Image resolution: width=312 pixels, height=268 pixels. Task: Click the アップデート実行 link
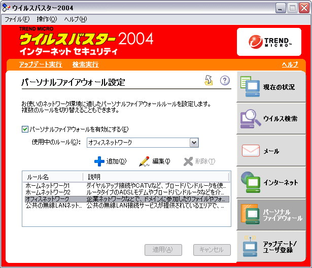pos(41,64)
